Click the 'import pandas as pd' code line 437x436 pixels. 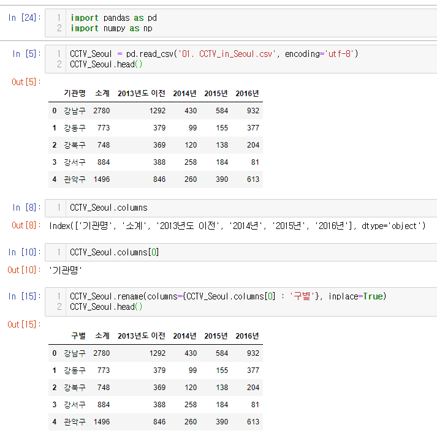(113, 18)
